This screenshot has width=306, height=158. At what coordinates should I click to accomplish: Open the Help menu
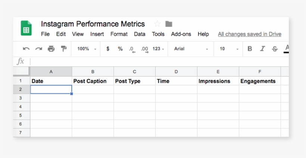(203, 34)
